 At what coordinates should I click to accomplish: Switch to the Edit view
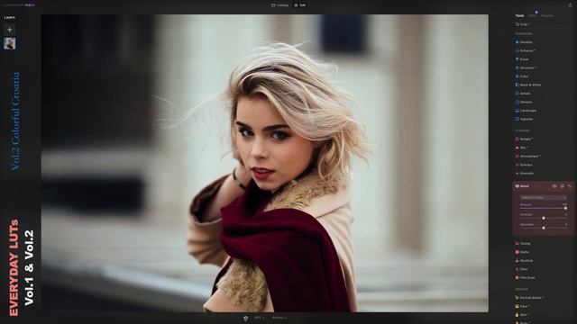pyautogui.click(x=300, y=5)
